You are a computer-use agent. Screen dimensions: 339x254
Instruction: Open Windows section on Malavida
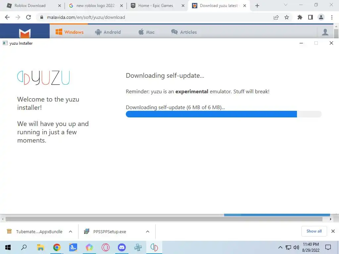70,32
